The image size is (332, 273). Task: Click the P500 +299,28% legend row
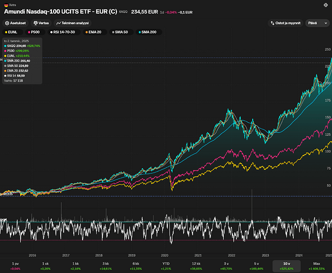click(16, 51)
